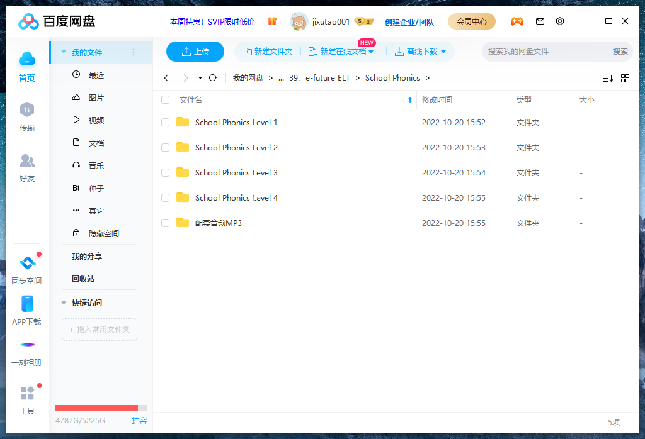Screen dimensions: 645x439
Task: Open 回收站 recycle bin
Action: click(x=83, y=279)
